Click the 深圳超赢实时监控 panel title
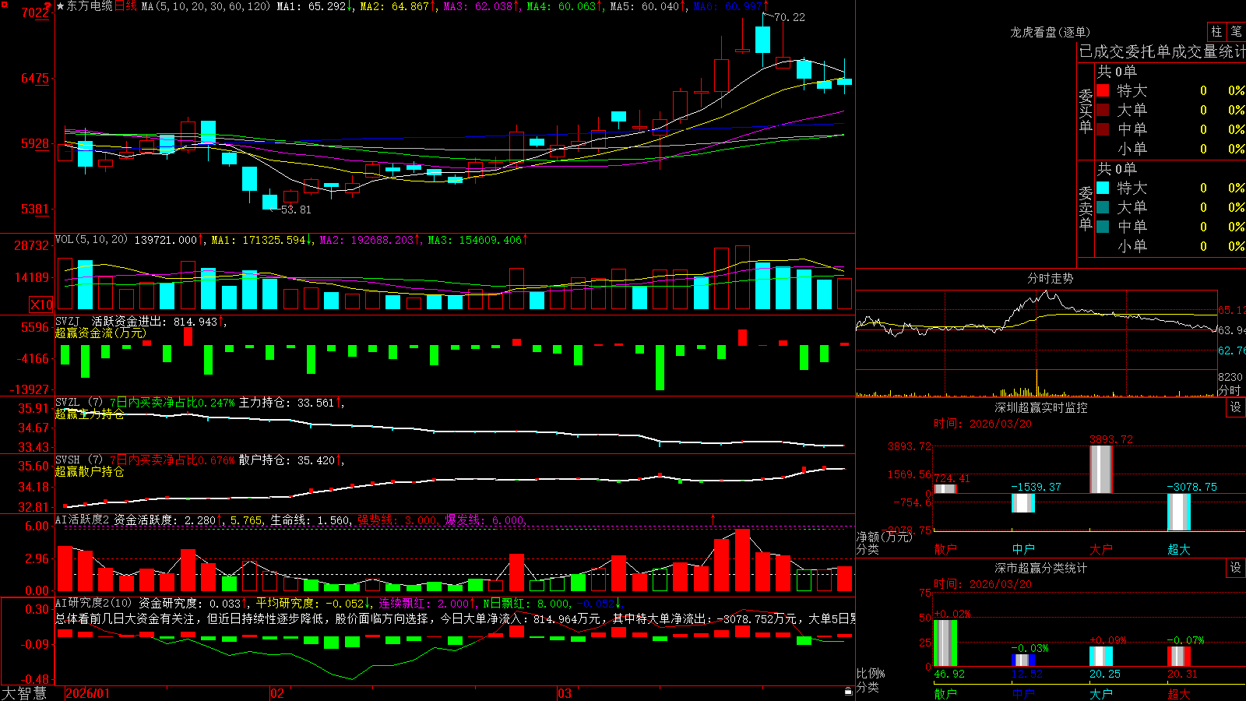 1041,407
